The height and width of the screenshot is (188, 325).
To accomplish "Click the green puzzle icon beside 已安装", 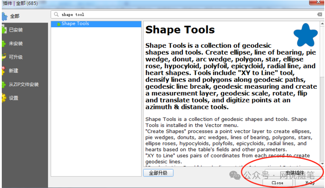I will tap(4, 30).
